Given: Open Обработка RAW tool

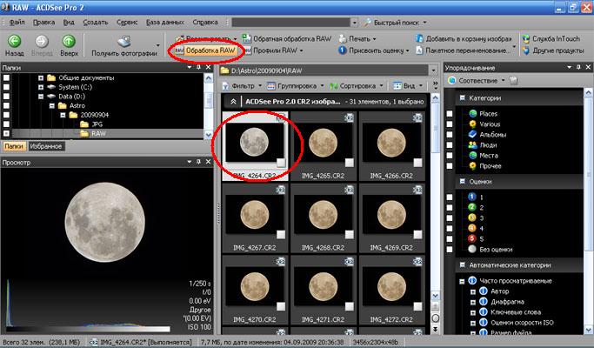Looking at the screenshot, I should pyautogui.click(x=206, y=50).
